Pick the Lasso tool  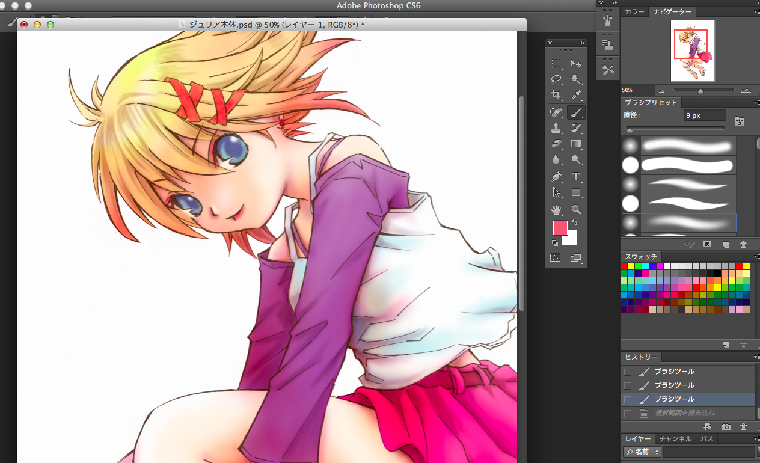pos(556,79)
